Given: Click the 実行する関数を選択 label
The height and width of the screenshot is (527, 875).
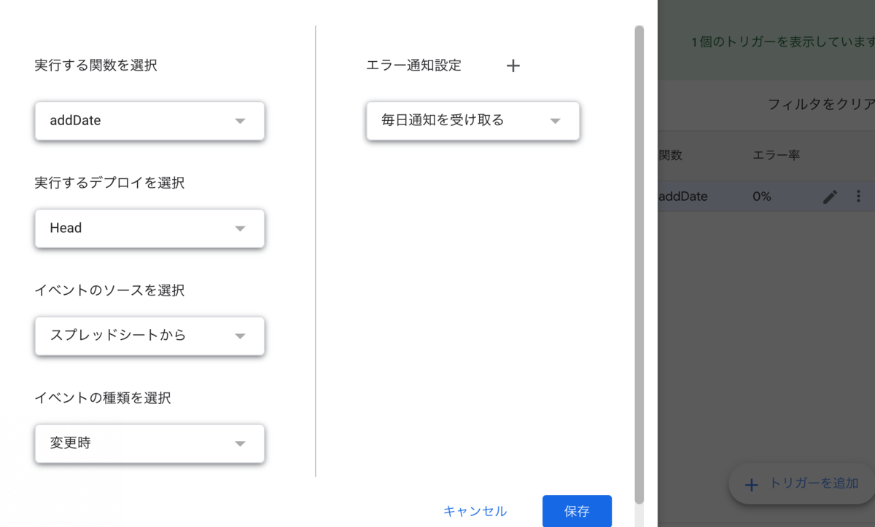Looking at the screenshot, I should pyautogui.click(x=96, y=66).
